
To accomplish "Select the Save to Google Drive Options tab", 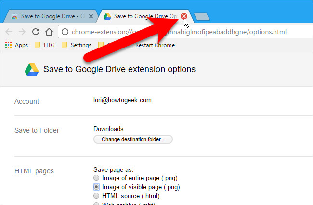I will tap(146, 16).
